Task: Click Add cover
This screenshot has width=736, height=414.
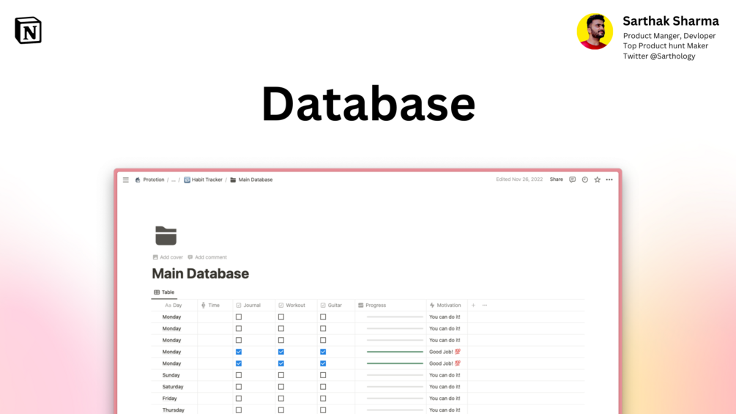Action: 168,257
